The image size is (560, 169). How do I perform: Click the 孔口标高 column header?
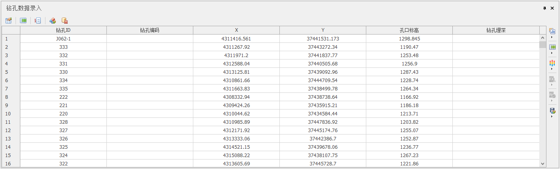[x=409, y=30]
